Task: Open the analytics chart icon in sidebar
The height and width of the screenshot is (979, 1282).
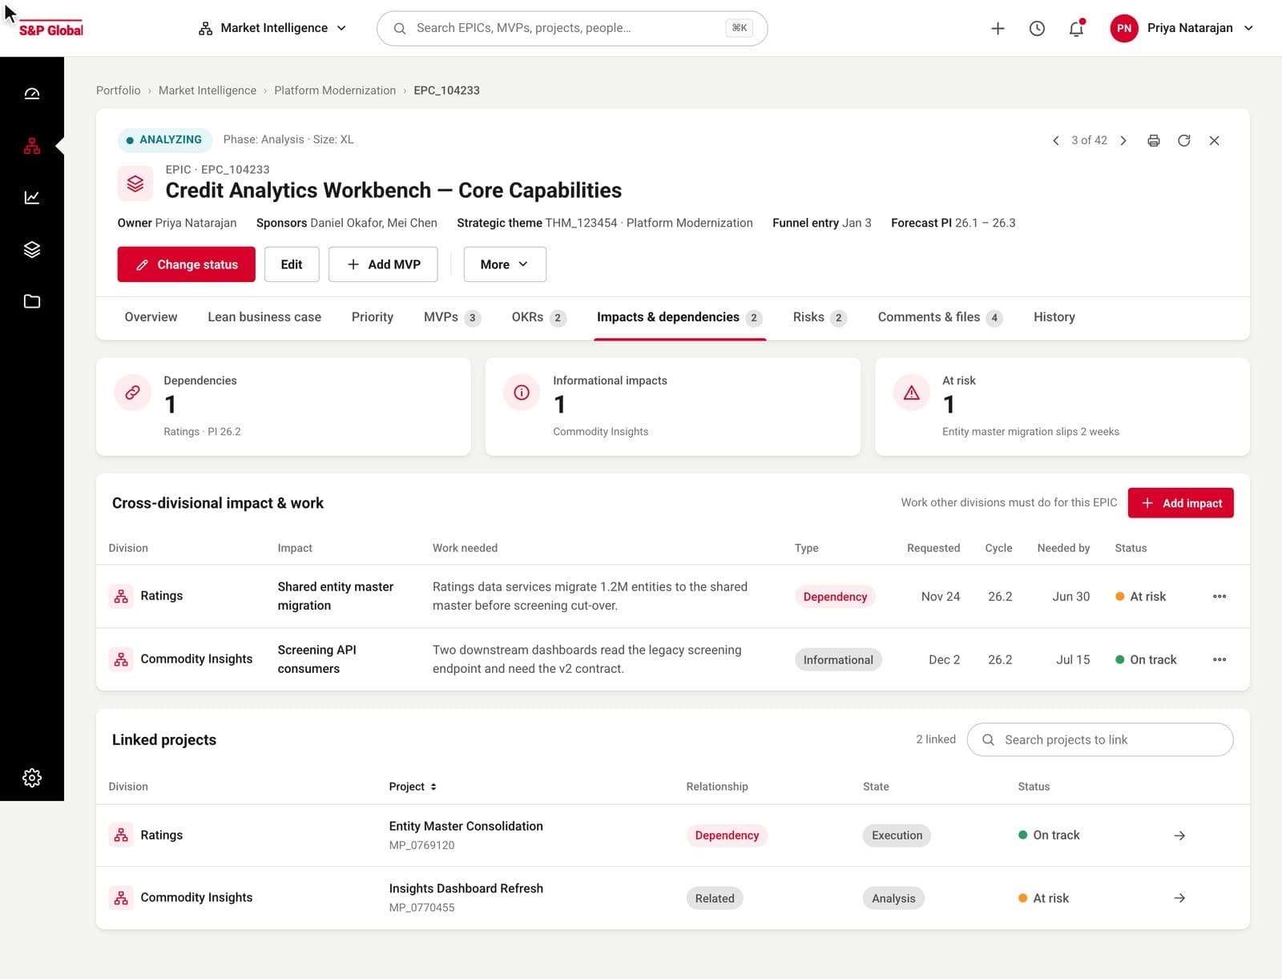Action: [x=32, y=197]
